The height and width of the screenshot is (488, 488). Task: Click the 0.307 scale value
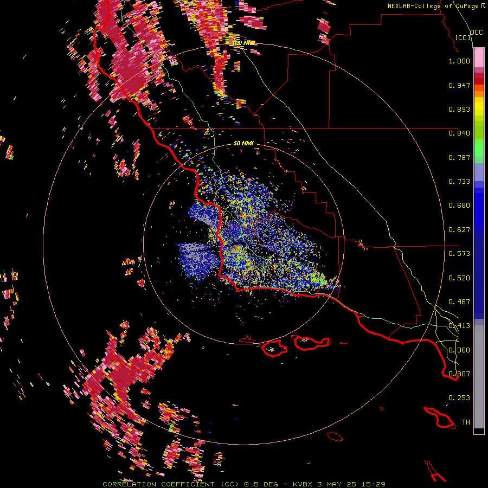[459, 374]
